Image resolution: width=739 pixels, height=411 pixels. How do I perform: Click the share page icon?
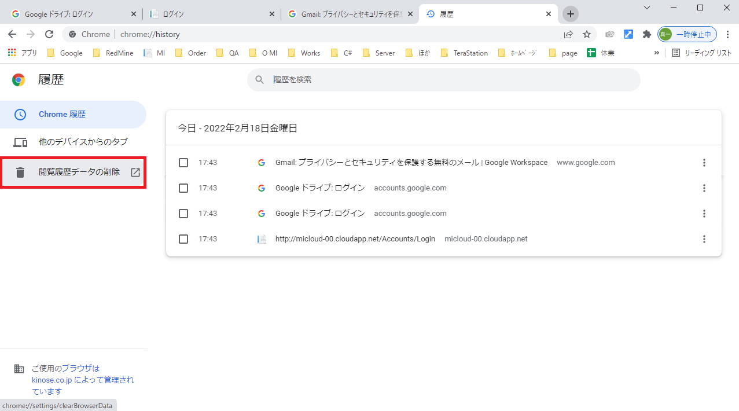pyautogui.click(x=568, y=34)
